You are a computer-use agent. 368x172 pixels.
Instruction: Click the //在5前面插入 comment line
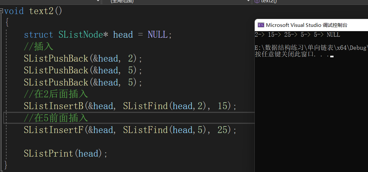(x=56, y=118)
